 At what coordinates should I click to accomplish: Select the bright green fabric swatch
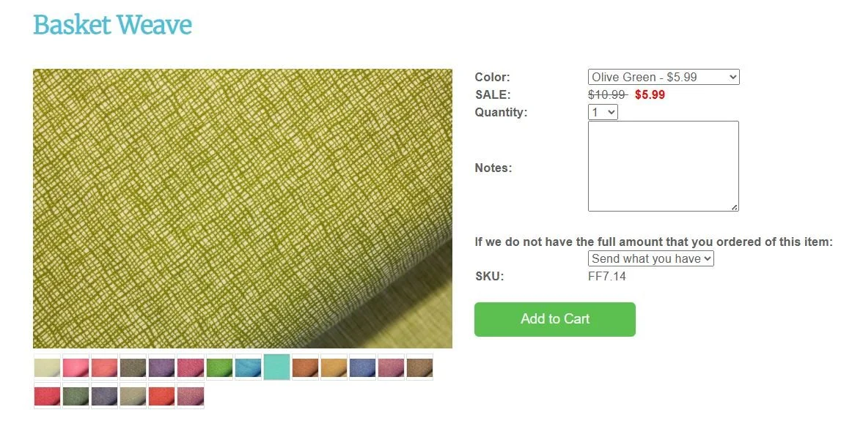point(219,367)
